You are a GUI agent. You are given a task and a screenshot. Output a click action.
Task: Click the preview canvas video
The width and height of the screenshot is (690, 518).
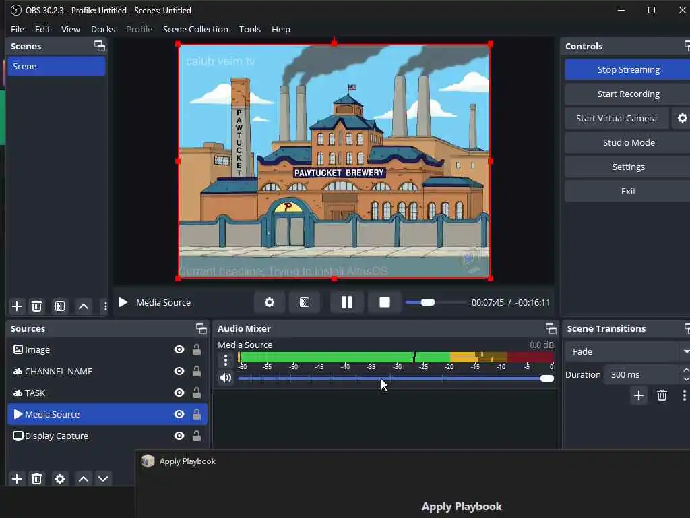(x=334, y=161)
